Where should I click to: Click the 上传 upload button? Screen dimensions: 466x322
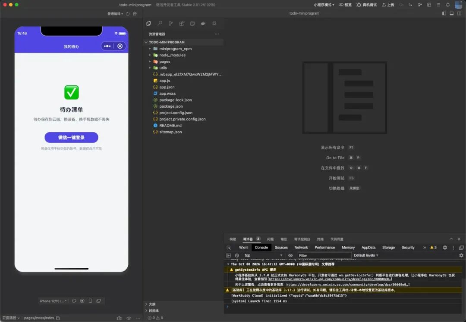coord(388,5)
